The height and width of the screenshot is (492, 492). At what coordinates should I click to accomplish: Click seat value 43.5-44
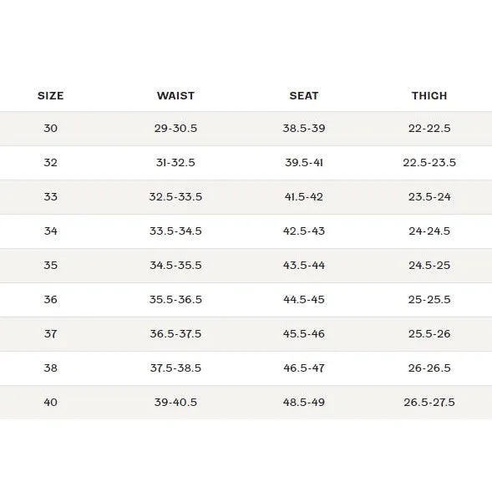pos(304,265)
